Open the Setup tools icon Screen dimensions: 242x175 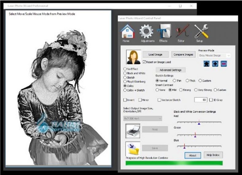201,32
